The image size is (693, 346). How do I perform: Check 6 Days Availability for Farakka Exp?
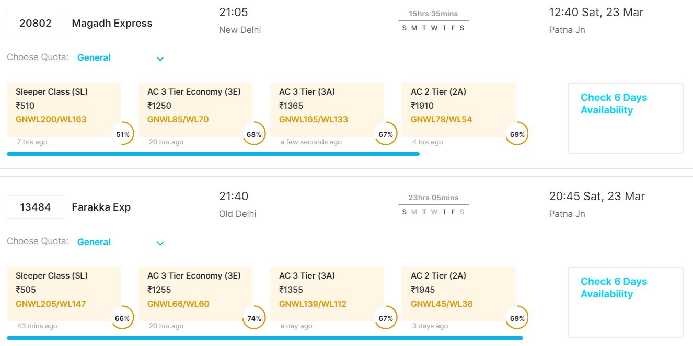tap(626, 302)
